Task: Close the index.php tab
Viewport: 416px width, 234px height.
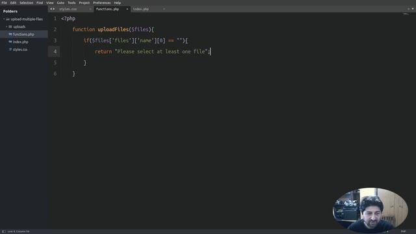Action: pyautogui.click(x=164, y=9)
